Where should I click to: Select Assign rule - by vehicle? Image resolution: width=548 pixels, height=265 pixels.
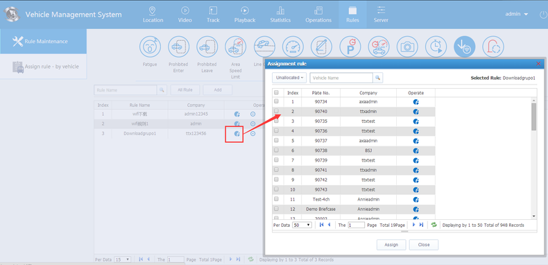click(x=43, y=67)
